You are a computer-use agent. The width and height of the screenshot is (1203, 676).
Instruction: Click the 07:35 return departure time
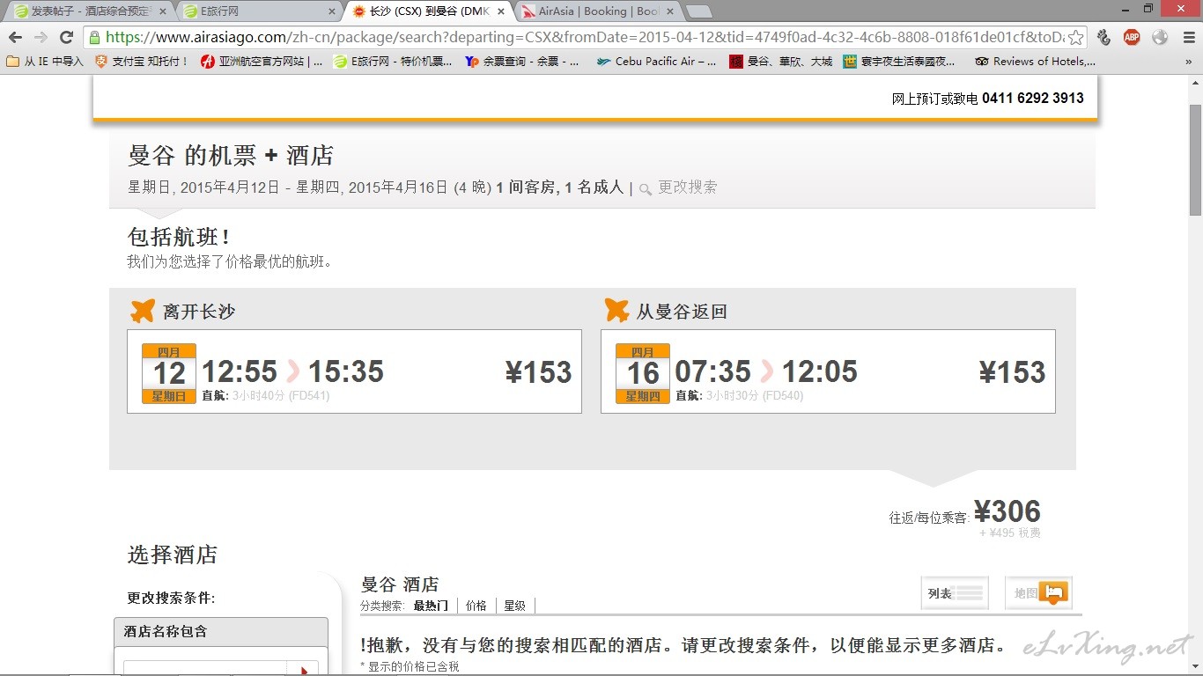713,371
